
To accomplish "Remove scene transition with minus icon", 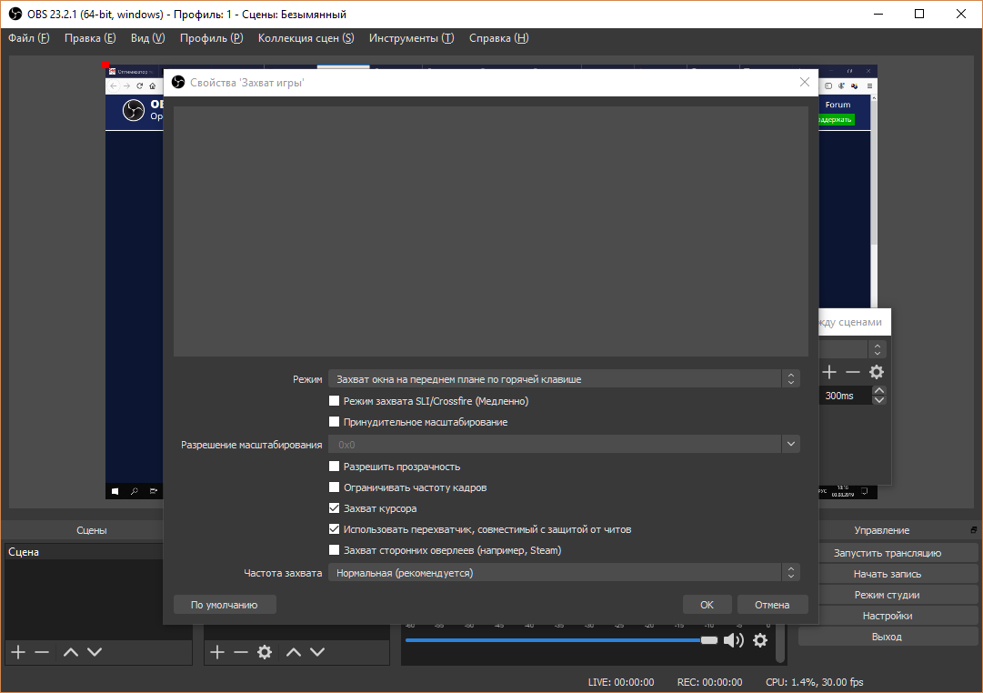I will point(853,373).
